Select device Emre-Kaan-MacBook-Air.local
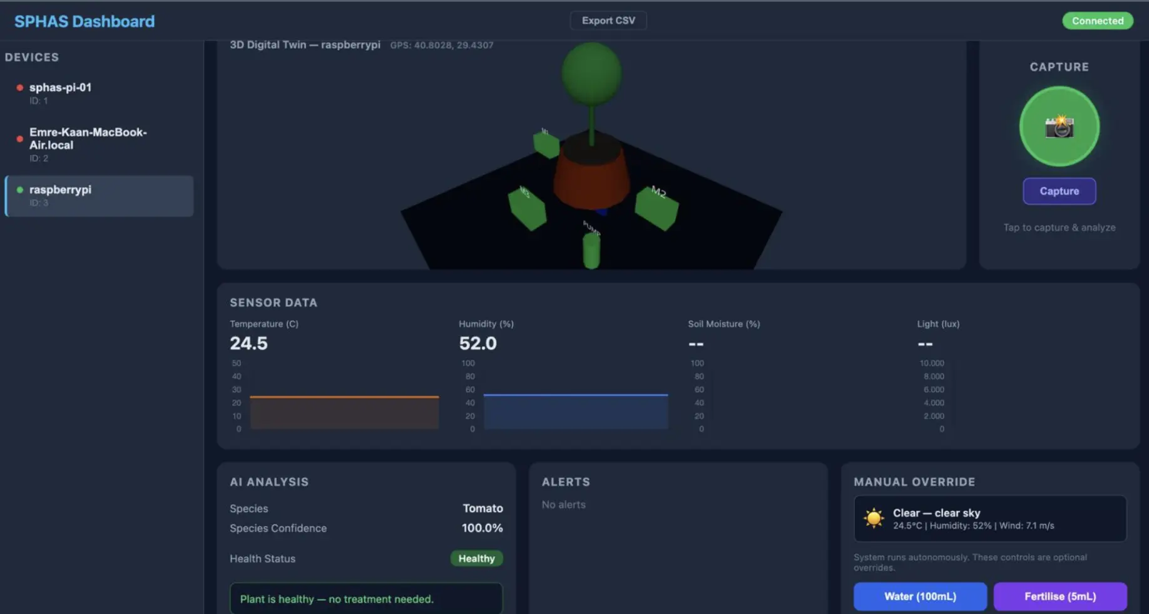This screenshot has width=1149, height=614. coord(99,144)
